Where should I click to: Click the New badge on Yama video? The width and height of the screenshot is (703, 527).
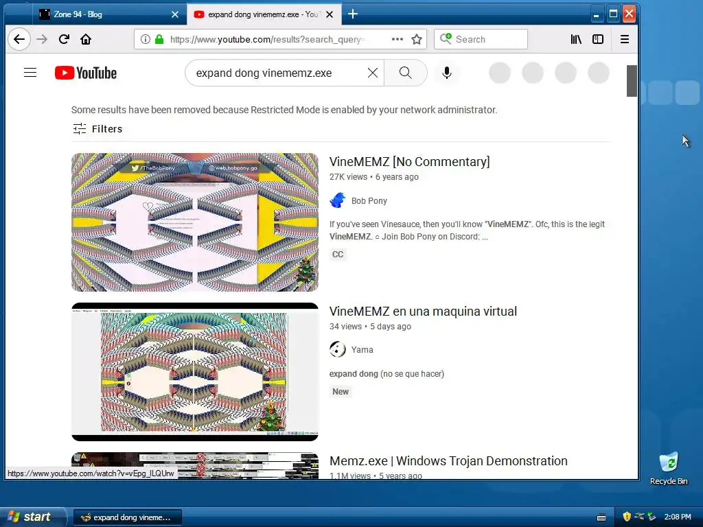click(341, 392)
